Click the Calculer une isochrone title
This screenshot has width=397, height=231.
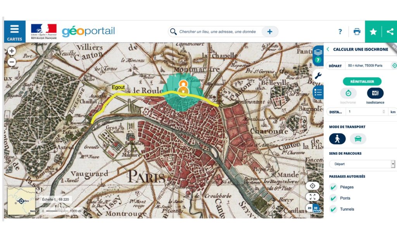(361, 49)
